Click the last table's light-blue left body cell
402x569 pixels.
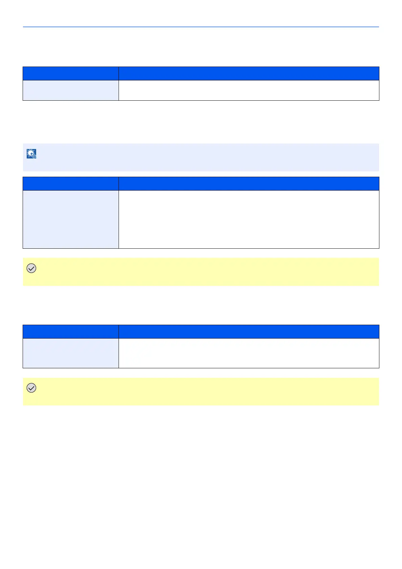pos(71,353)
